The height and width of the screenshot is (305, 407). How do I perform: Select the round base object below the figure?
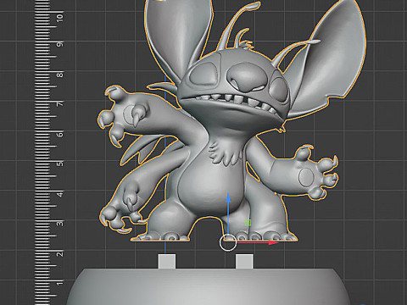209,286
